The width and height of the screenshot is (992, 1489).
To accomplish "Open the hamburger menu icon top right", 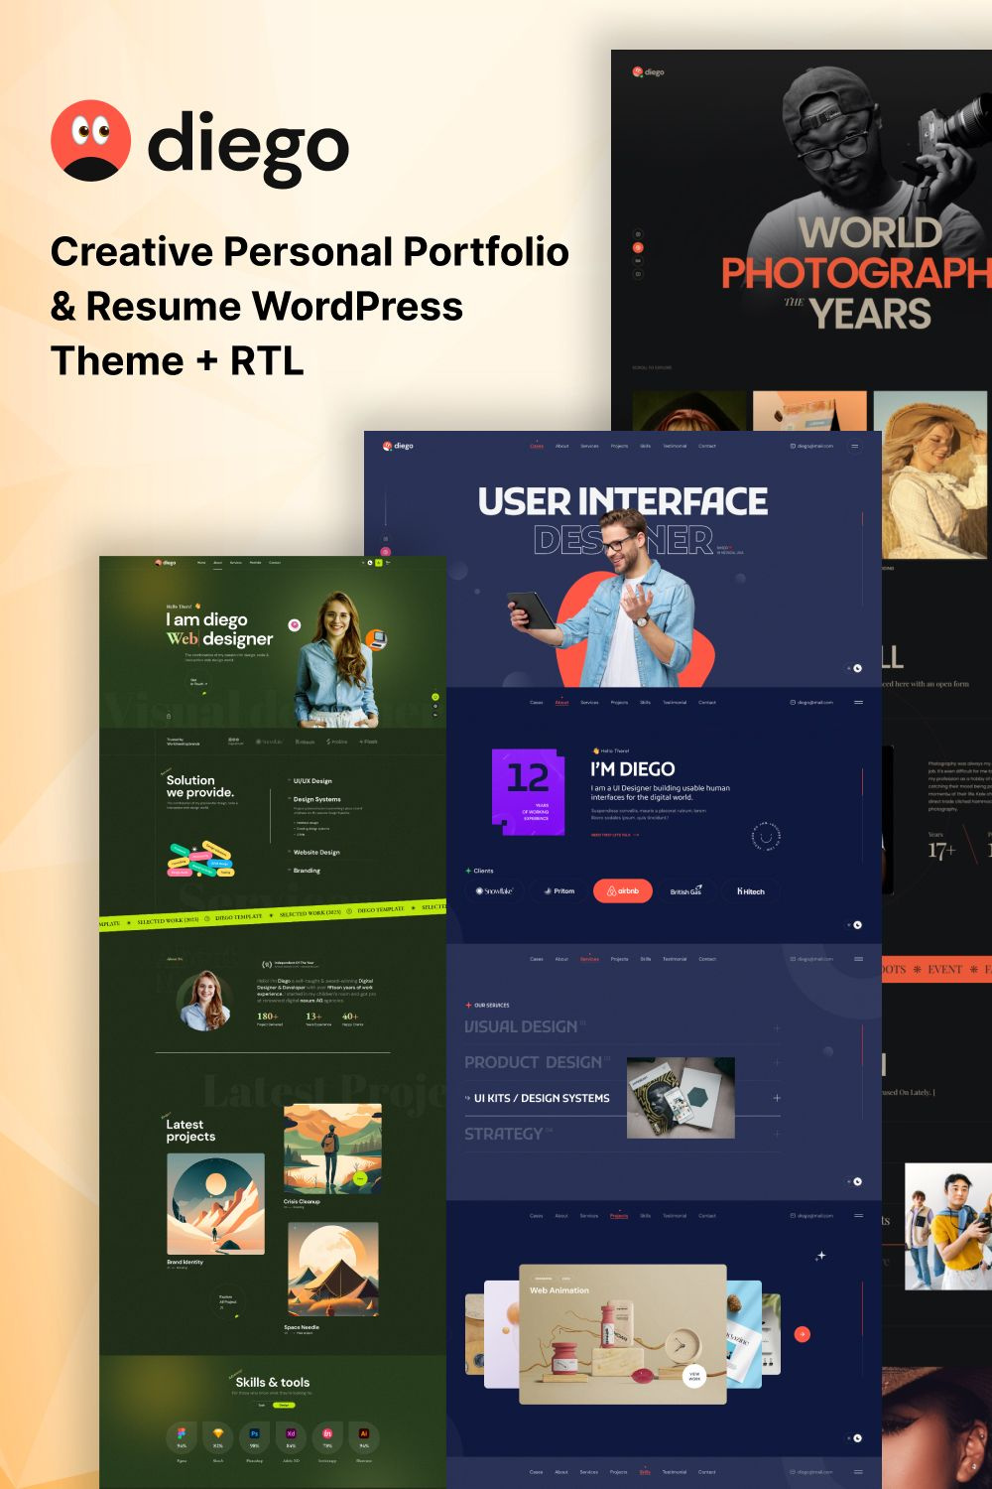I will (854, 446).
